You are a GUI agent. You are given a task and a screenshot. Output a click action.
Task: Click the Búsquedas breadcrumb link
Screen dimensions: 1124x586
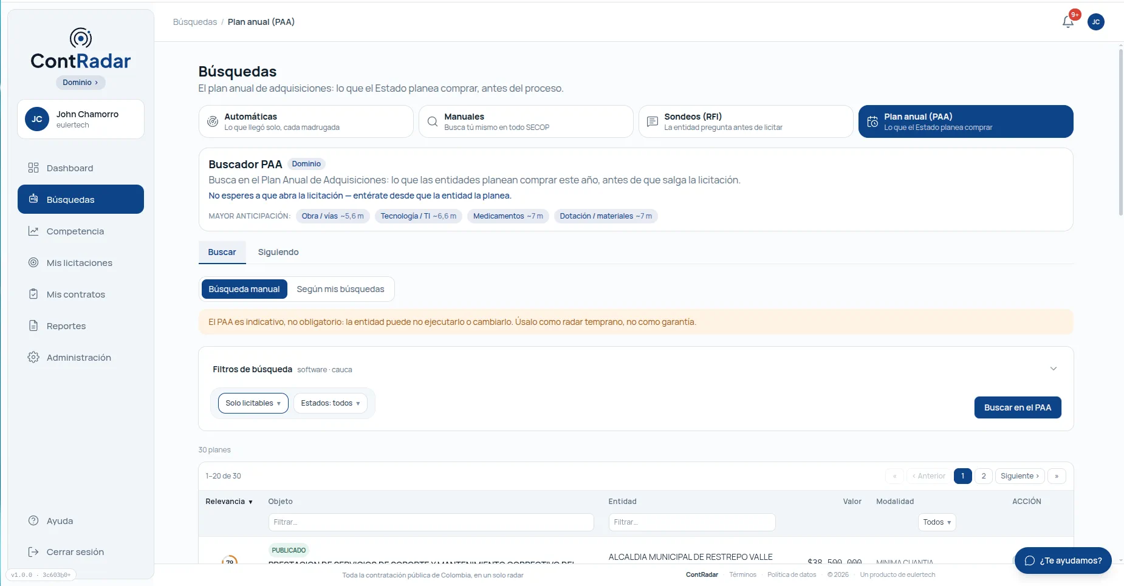coord(195,22)
